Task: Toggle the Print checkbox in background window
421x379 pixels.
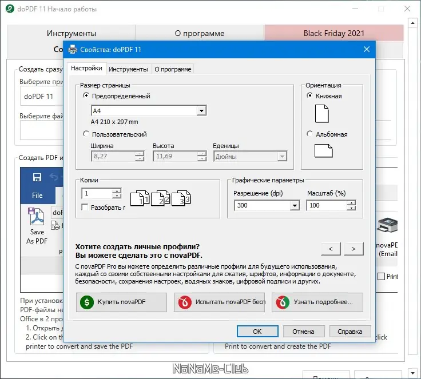Action: (381, 276)
